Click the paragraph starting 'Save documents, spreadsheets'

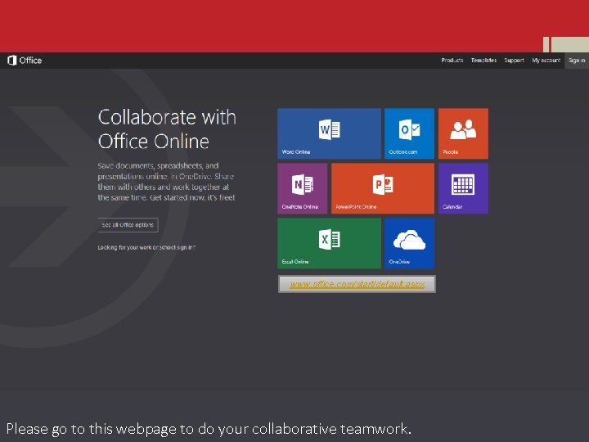coord(166,182)
